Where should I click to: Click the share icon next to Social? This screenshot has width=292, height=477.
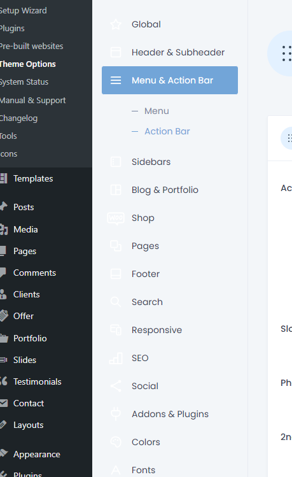(116, 386)
